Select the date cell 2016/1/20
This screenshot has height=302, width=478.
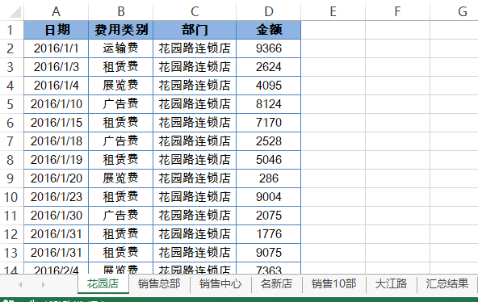pos(56,178)
